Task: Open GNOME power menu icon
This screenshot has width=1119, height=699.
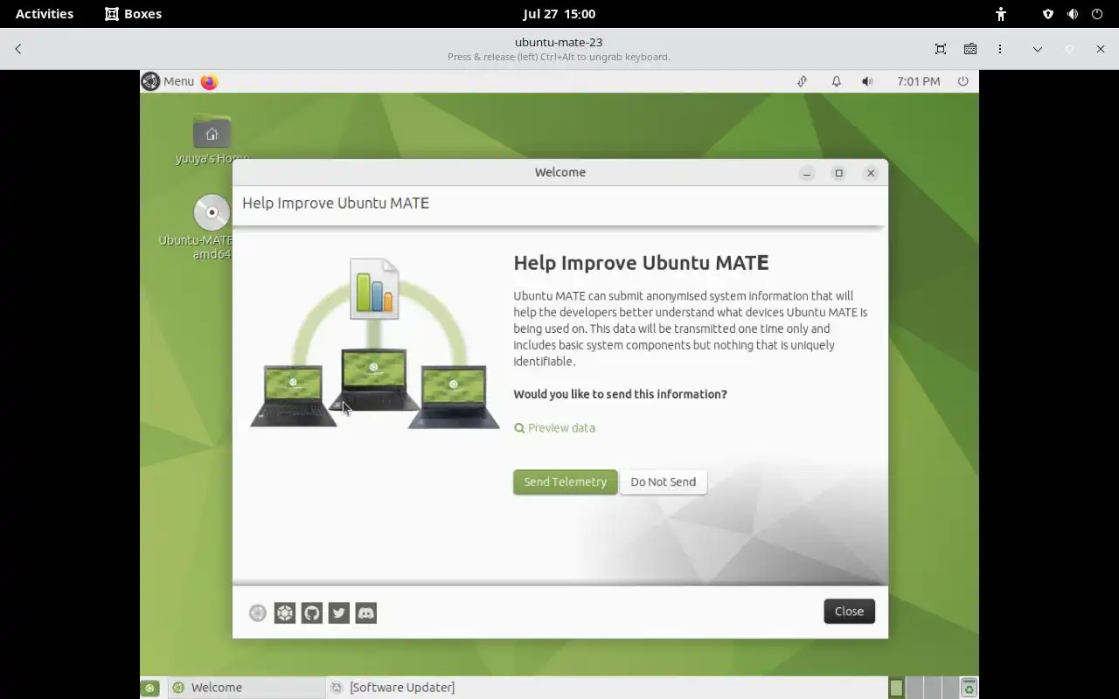Action: [1097, 14]
